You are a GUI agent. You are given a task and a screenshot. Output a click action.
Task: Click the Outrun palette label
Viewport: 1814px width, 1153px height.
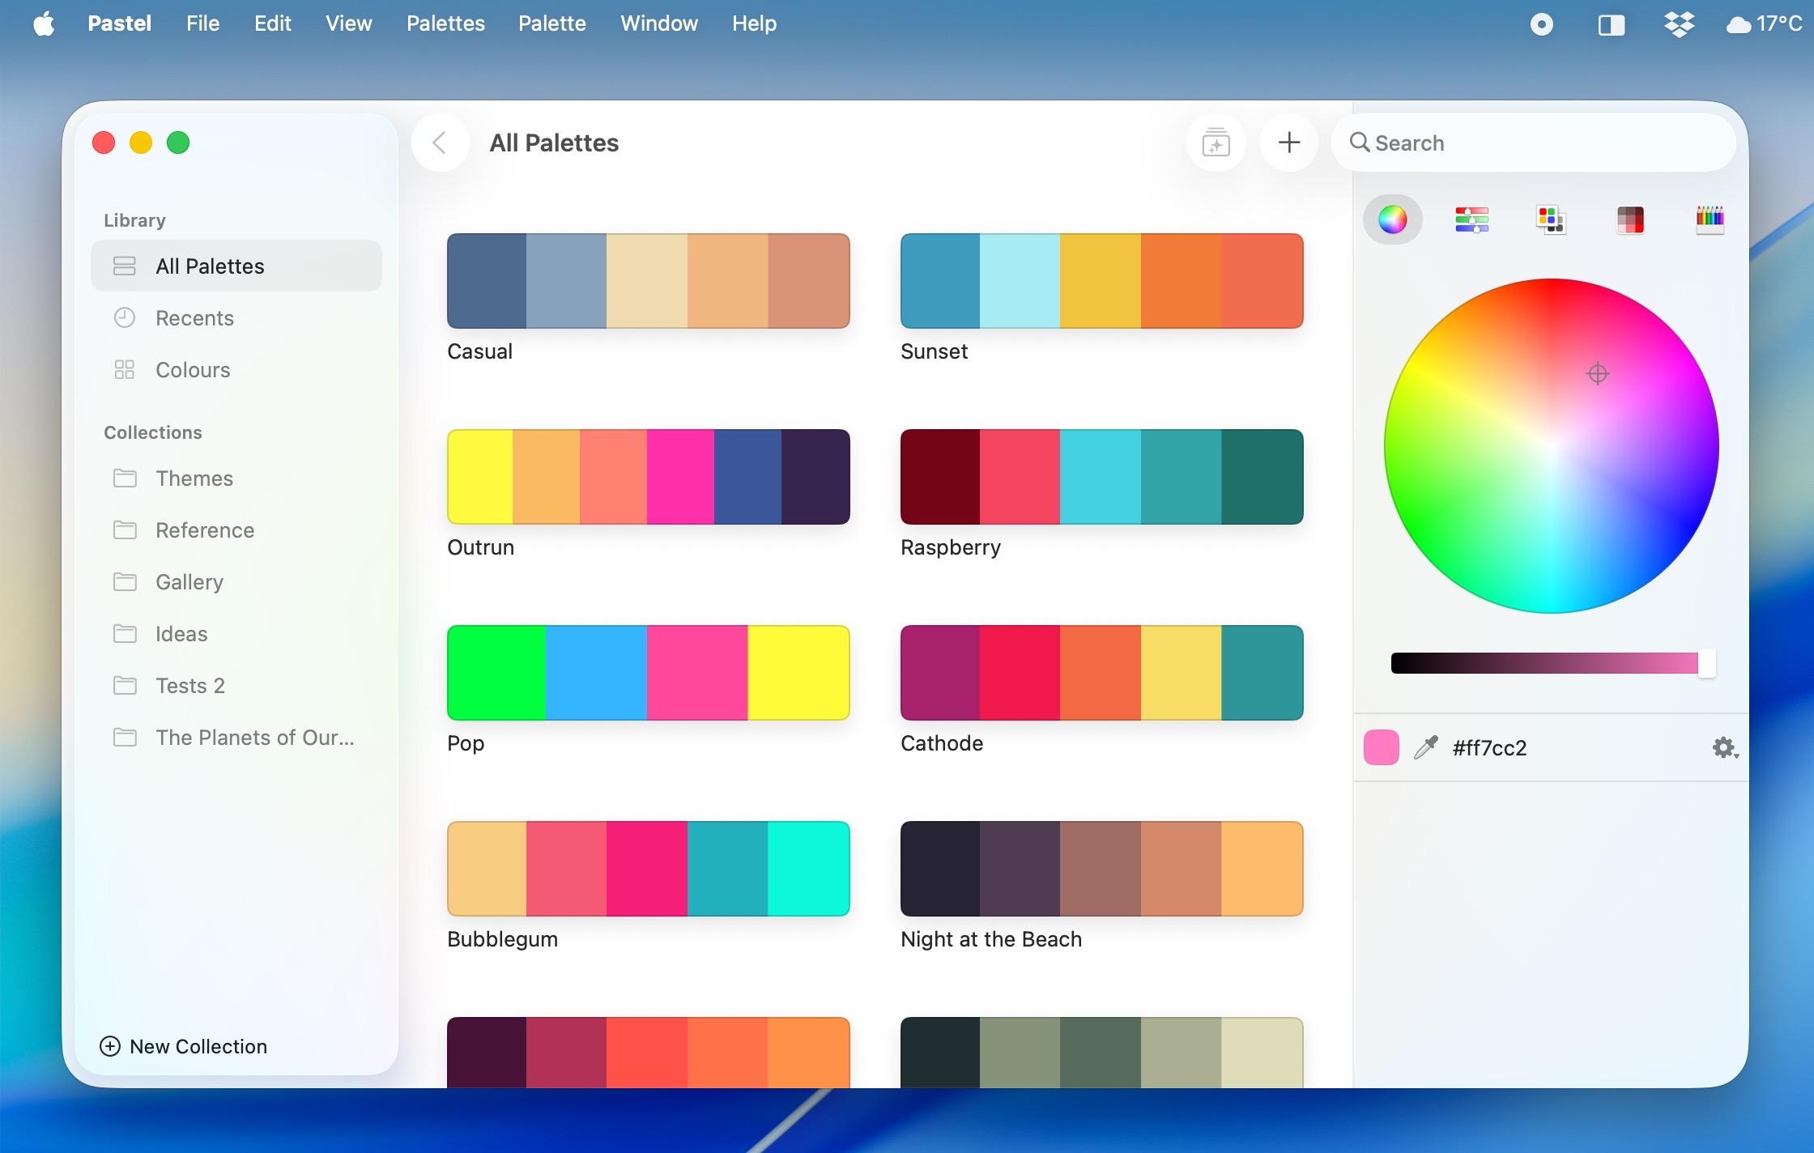480,547
